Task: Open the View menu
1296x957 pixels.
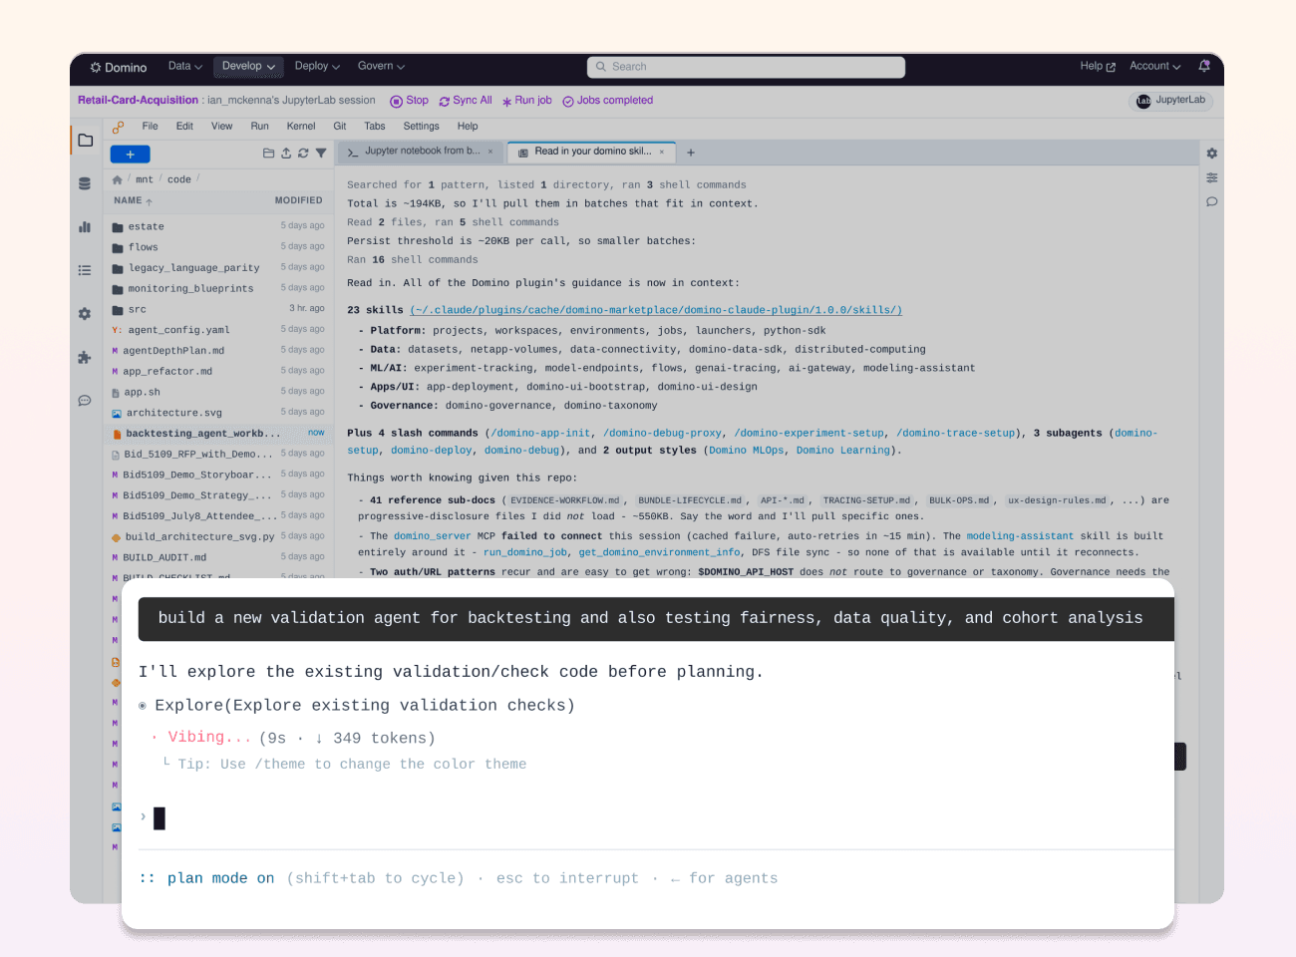Action: point(221,127)
